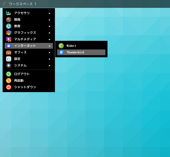Launch Thunderbird from the submenu
This screenshot has width=170, height=157.
pyautogui.click(x=81, y=52)
